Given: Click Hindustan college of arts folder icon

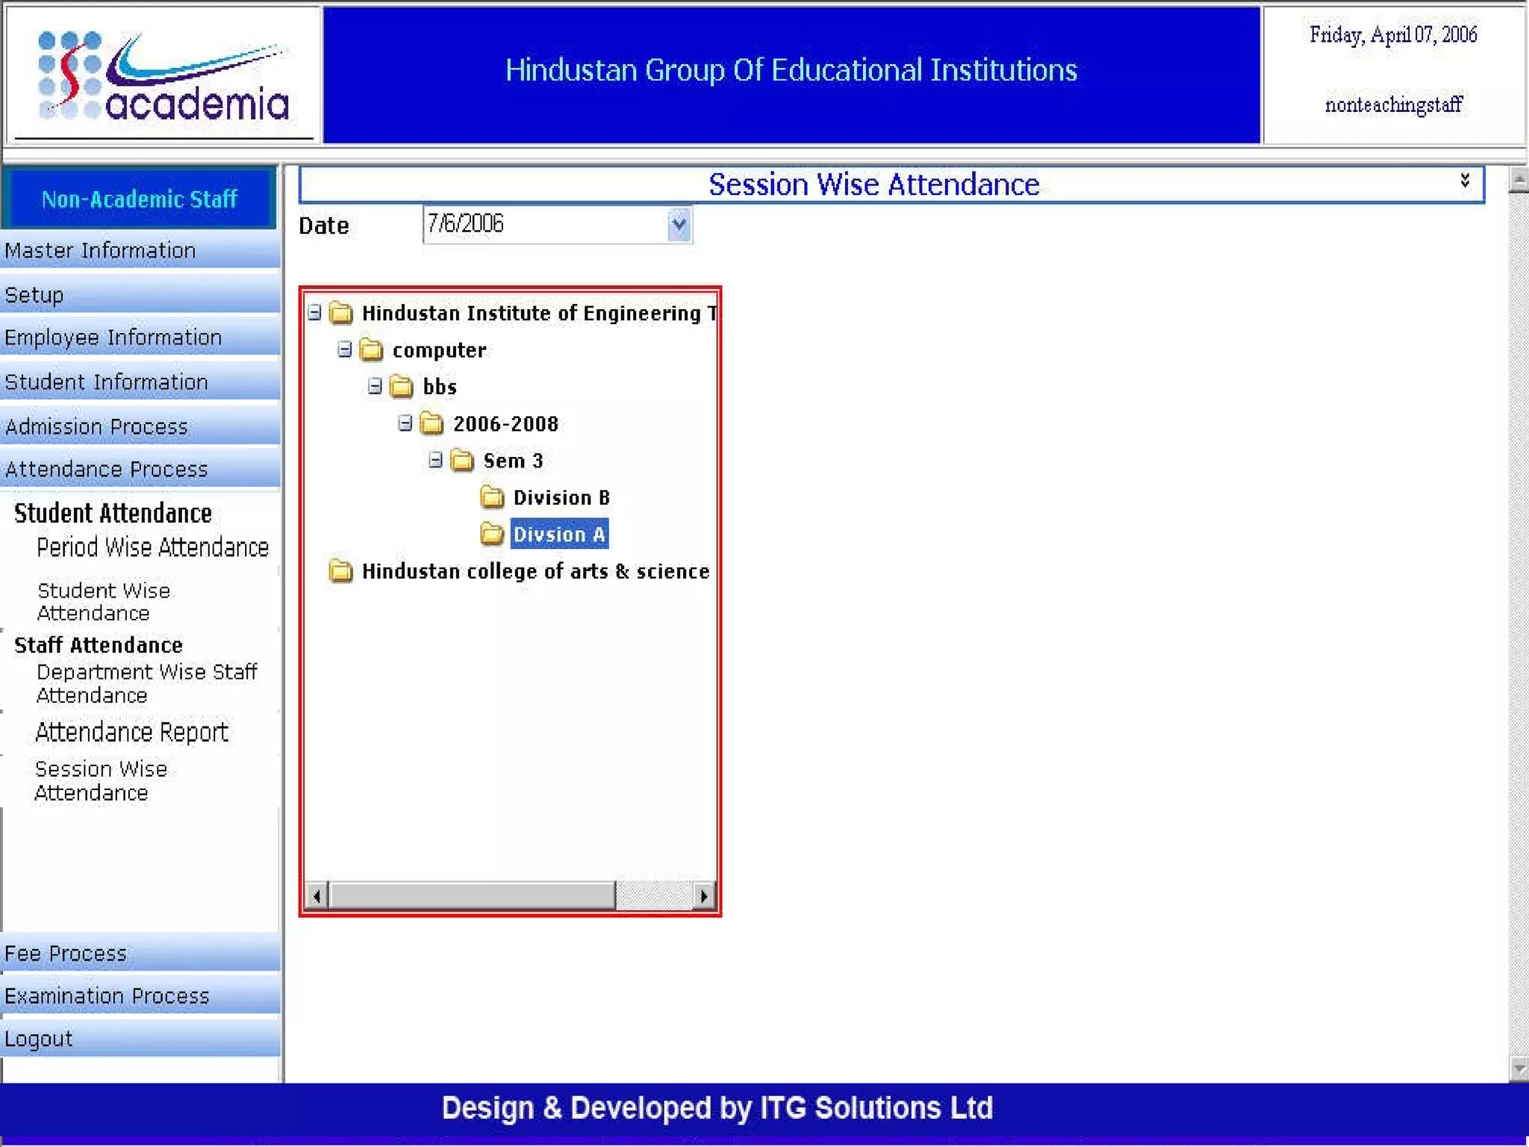Looking at the screenshot, I should [x=340, y=571].
